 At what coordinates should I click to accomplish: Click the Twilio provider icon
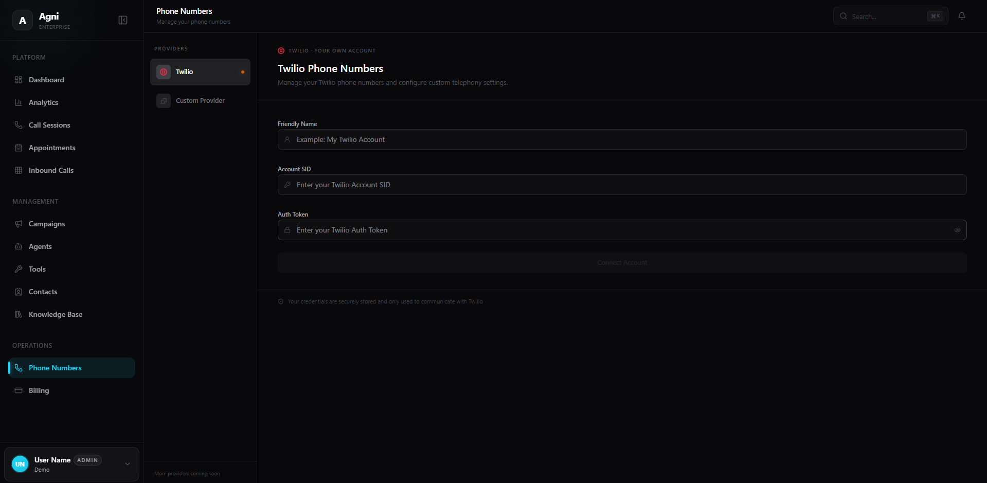[x=164, y=72]
